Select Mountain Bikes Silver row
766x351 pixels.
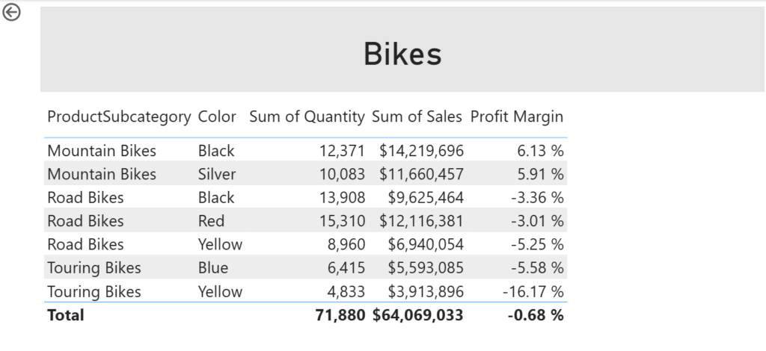point(102,174)
